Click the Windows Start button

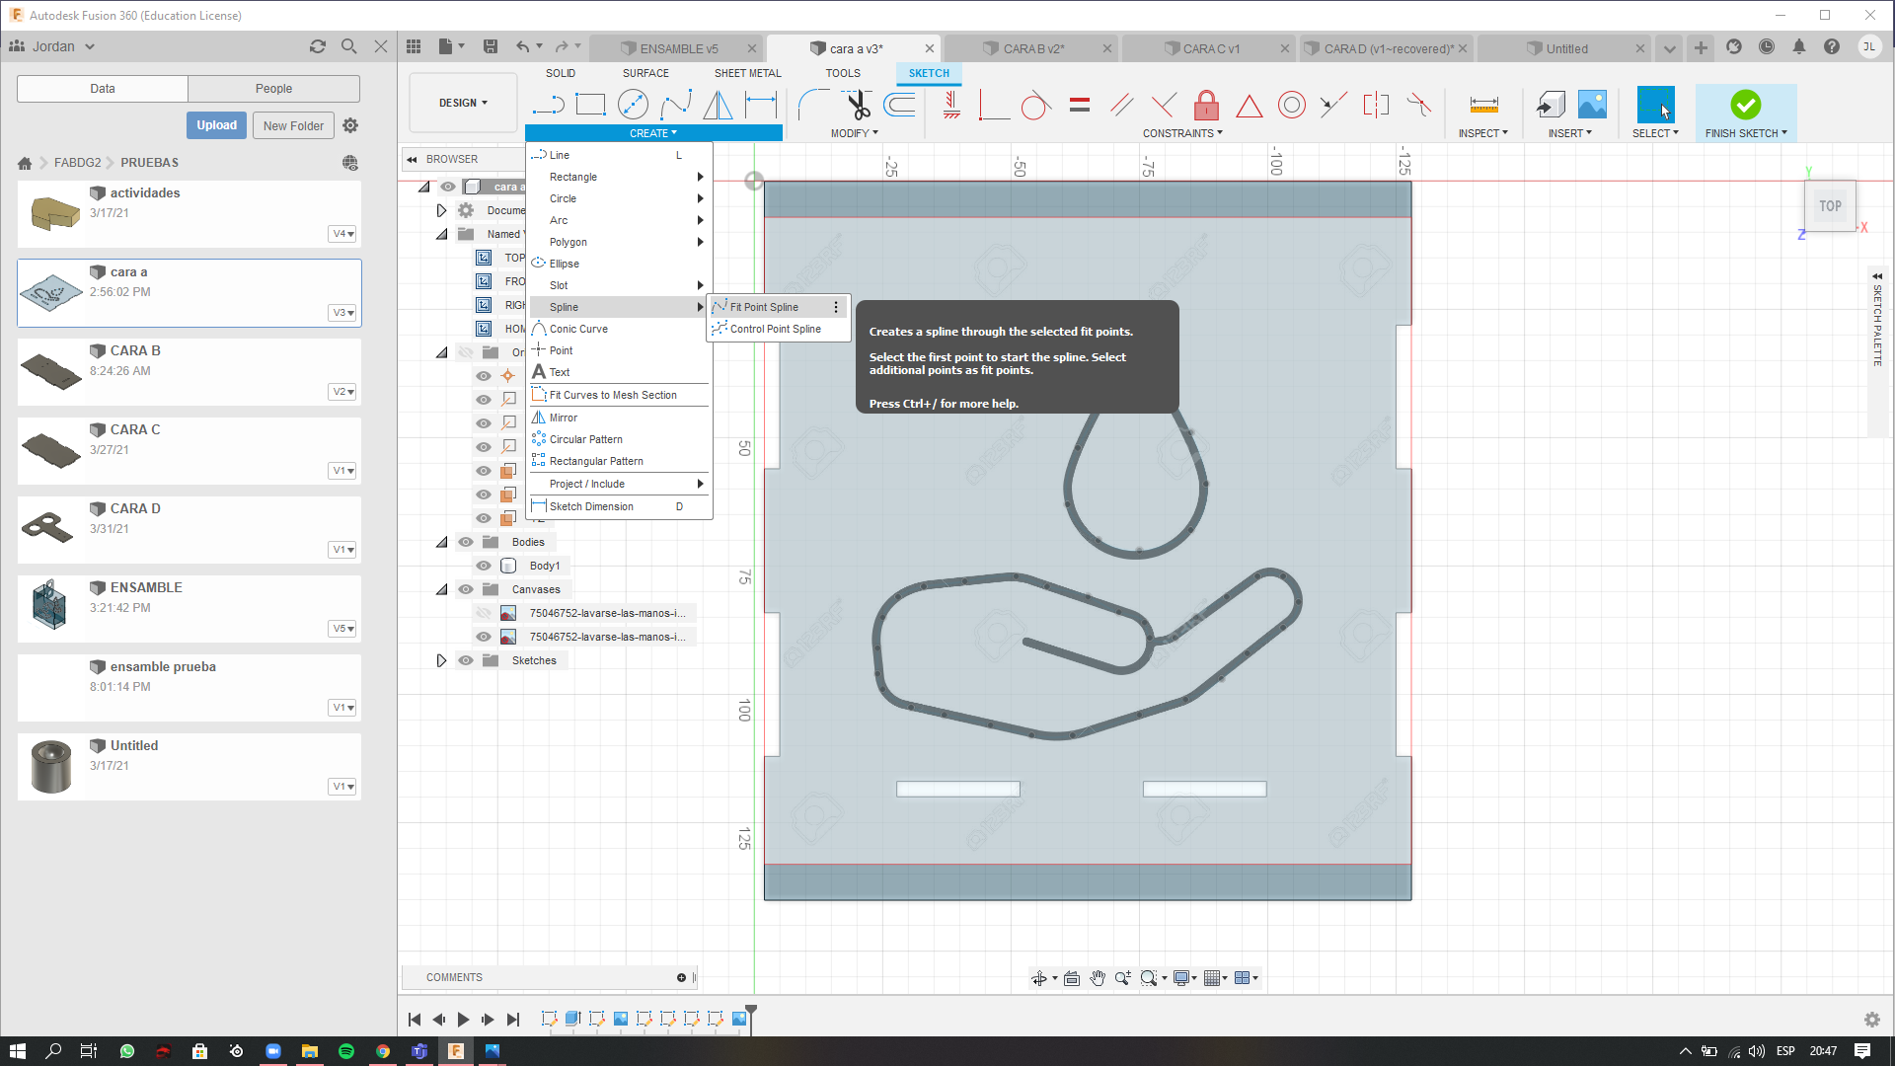pyautogui.click(x=17, y=1051)
